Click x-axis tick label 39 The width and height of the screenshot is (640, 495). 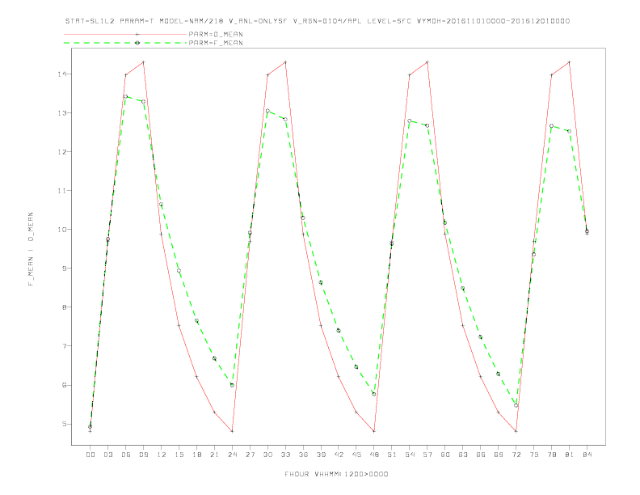point(321,455)
